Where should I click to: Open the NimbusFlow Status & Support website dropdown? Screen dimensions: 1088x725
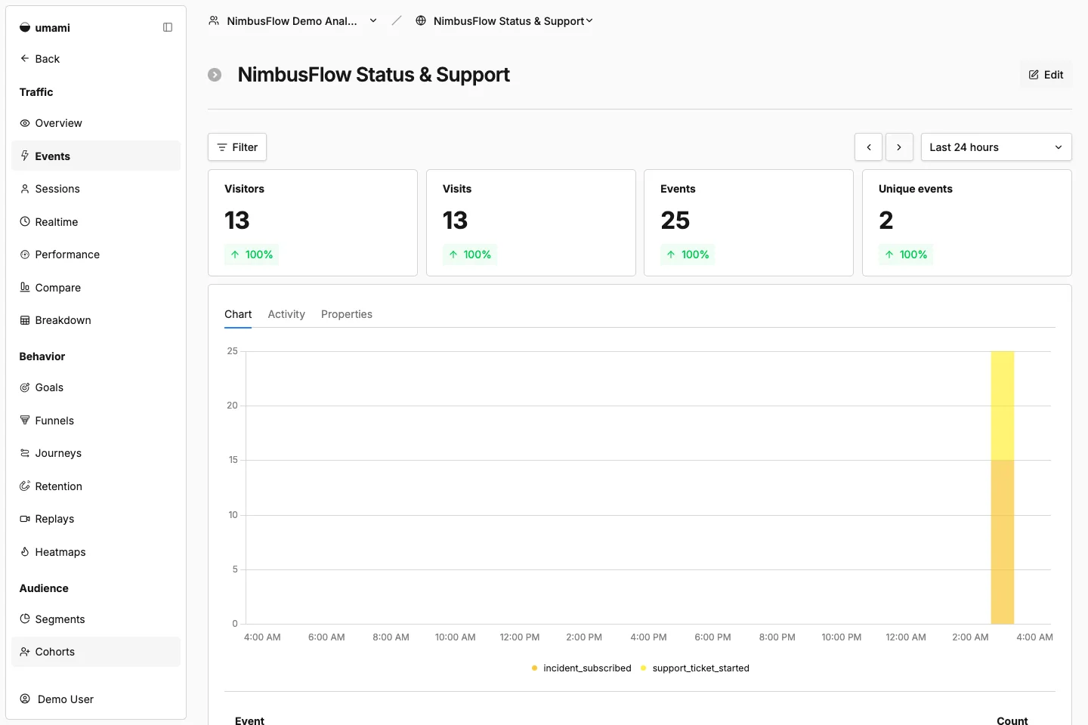point(504,21)
